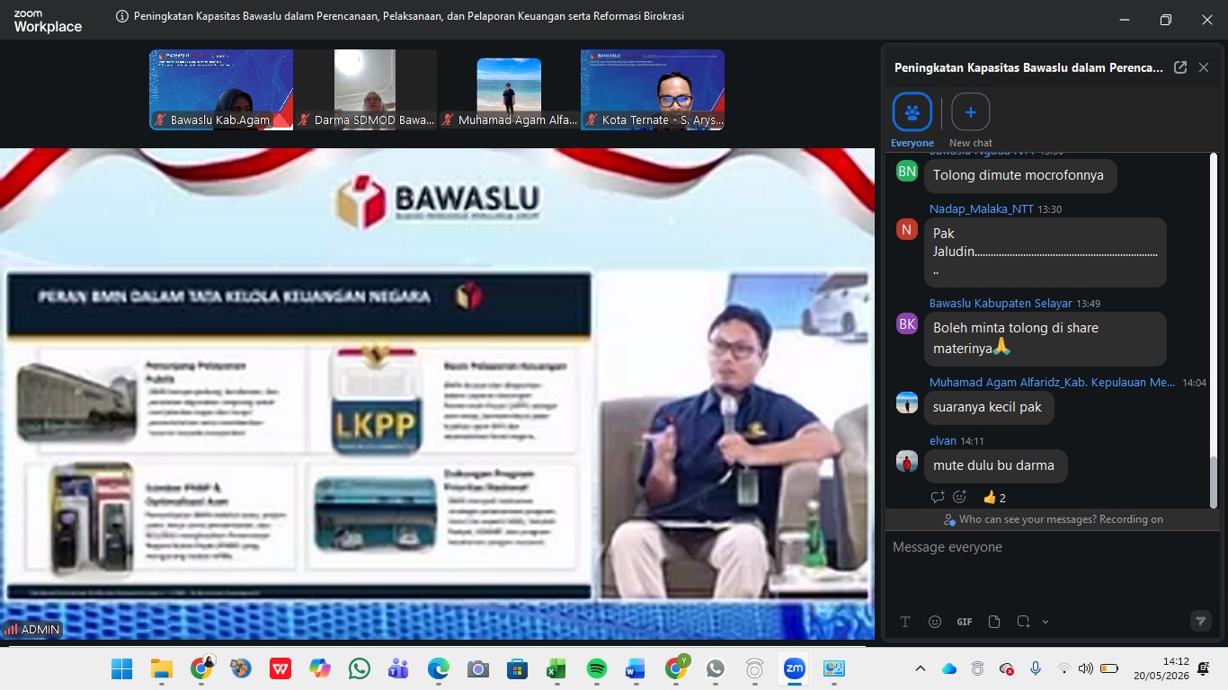Viewport: 1228px width, 690px height.
Task: Open Spotify from the taskbar
Action: [596, 669]
